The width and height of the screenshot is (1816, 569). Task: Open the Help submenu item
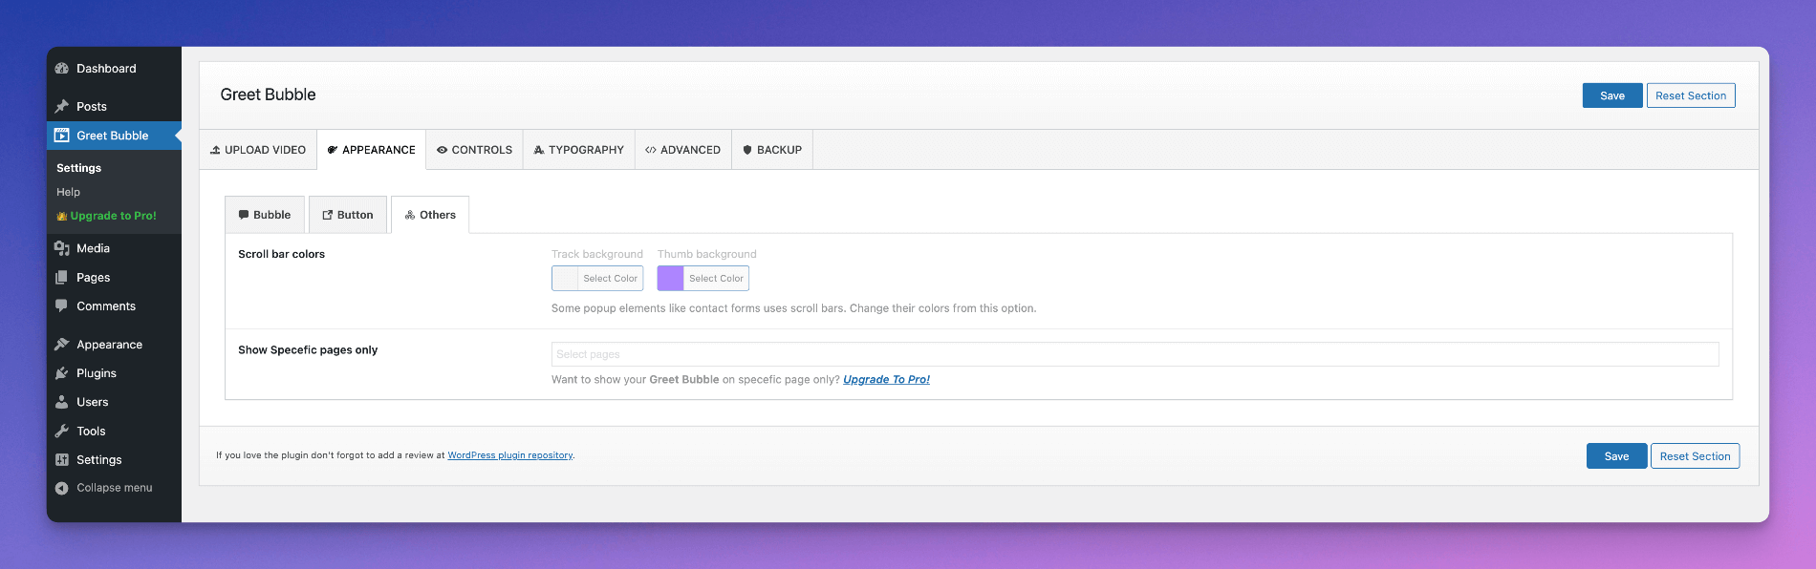click(x=68, y=192)
